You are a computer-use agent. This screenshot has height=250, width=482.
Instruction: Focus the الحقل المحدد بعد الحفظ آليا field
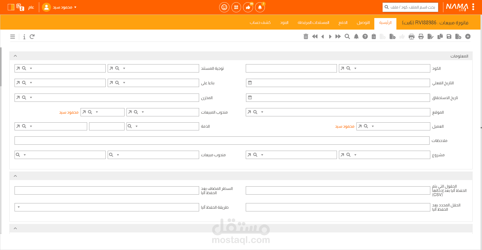coord(338,207)
